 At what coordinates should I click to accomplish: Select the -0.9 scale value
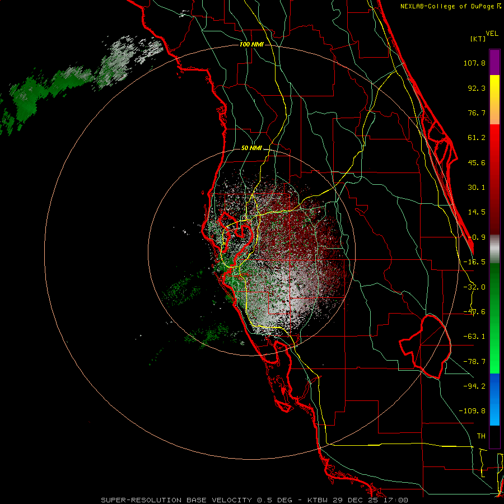(477, 237)
